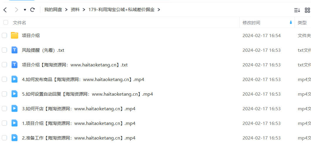Click the yellow 项目介绍 folder icon
The height and width of the screenshot is (160, 311).
click(x=14, y=35)
